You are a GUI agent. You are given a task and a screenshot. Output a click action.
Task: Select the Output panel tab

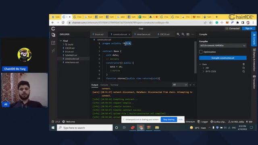click(x=95, y=85)
